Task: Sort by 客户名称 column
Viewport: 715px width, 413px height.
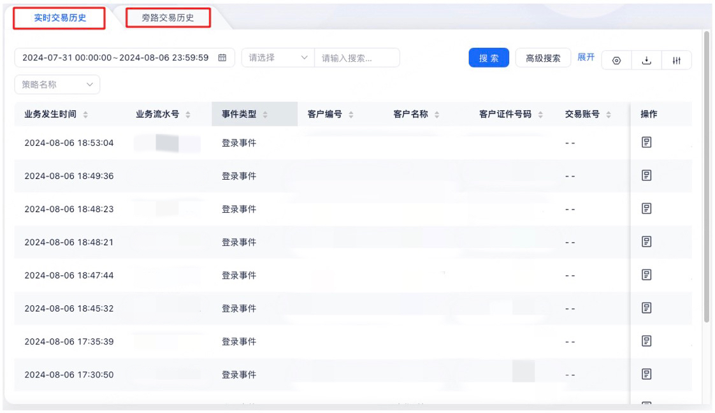Action: [x=437, y=115]
